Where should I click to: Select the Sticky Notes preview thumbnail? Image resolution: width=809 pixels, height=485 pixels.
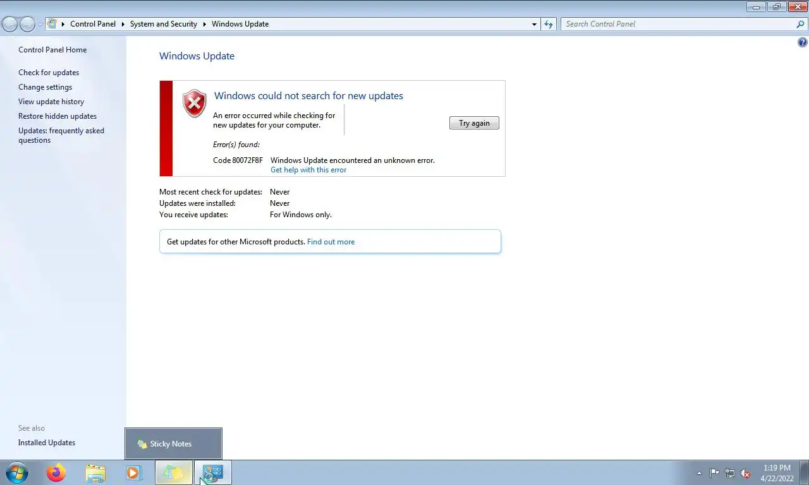(x=173, y=443)
